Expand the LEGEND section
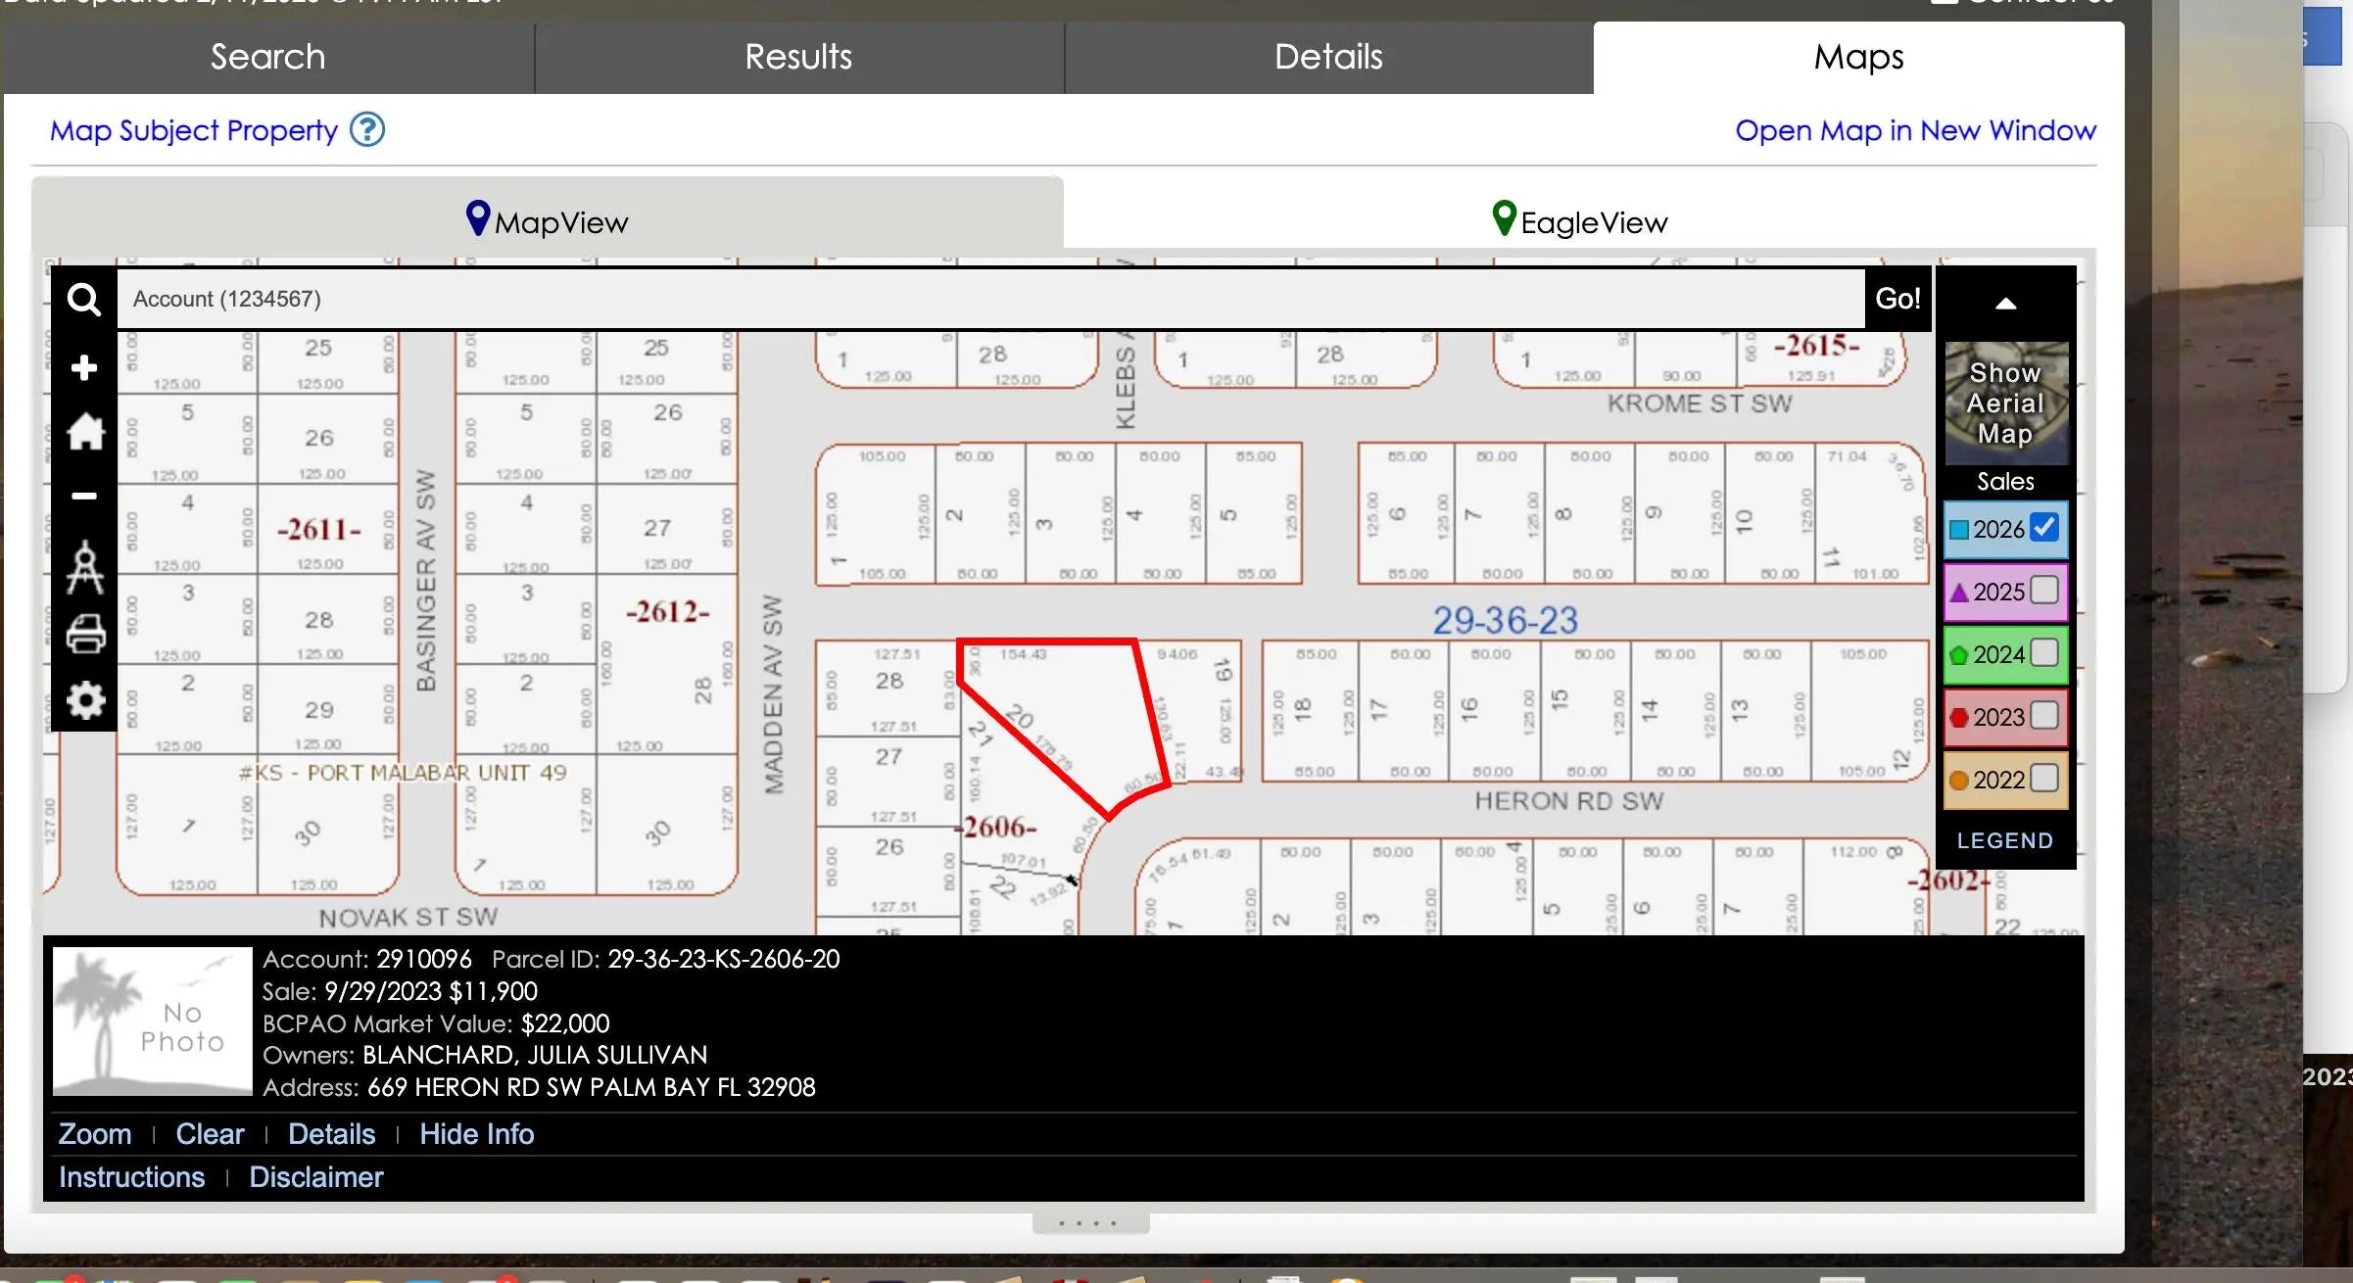 click(2005, 841)
